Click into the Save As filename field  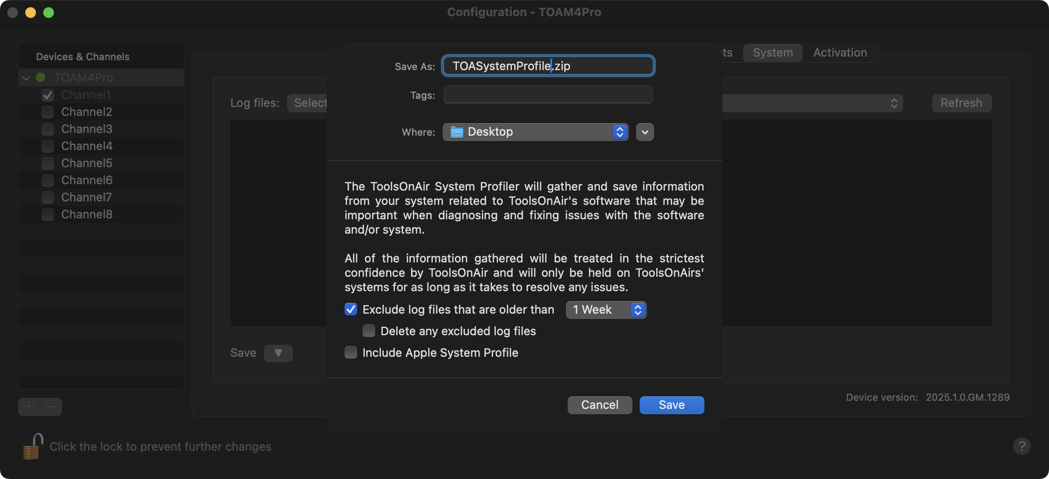548,66
